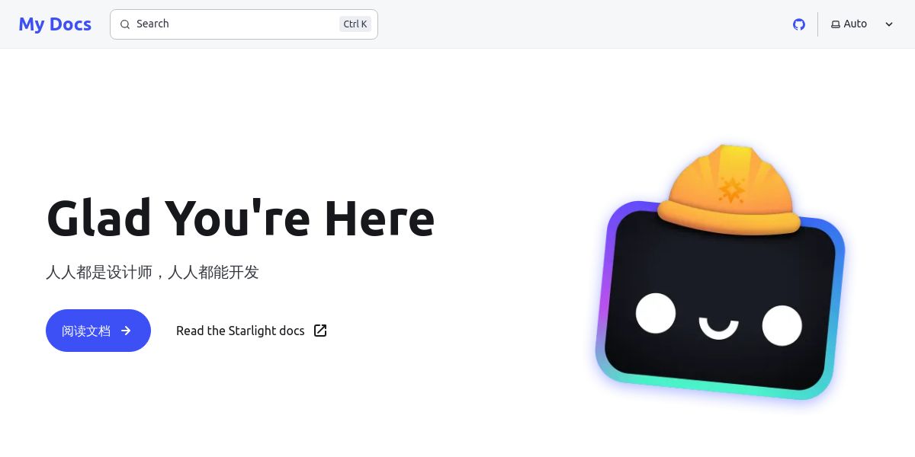Open the GitHub icon link
The height and width of the screenshot is (457, 915).
click(x=799, y=24)
